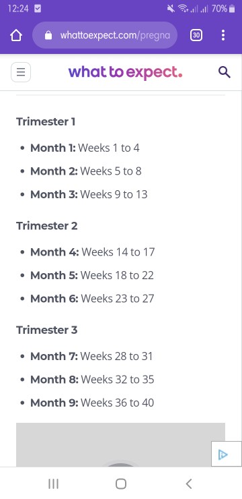Tap the gray advertisement placeholder
Screen dimensions: 242x499
tap(120, 444)
